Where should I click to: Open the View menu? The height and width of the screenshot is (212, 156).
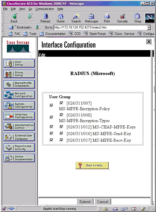[x=22, y=9]
